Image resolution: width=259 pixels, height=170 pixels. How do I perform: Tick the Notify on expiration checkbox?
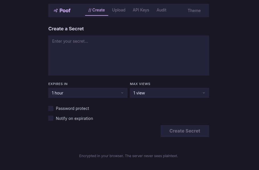51,118
